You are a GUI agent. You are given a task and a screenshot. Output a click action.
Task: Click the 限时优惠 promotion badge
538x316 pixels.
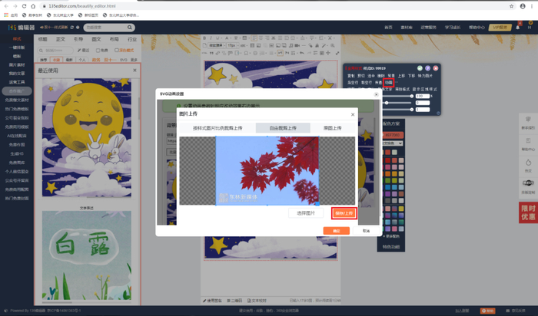point(528,212)
